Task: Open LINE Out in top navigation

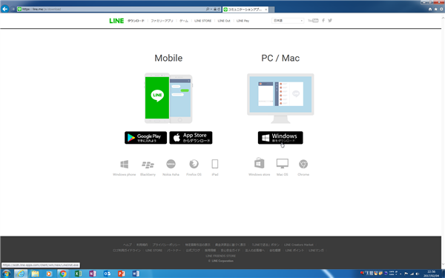Action: point(224,21)
